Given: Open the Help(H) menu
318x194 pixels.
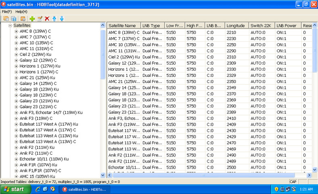Looking at the screenshot, I should point(21,12).
